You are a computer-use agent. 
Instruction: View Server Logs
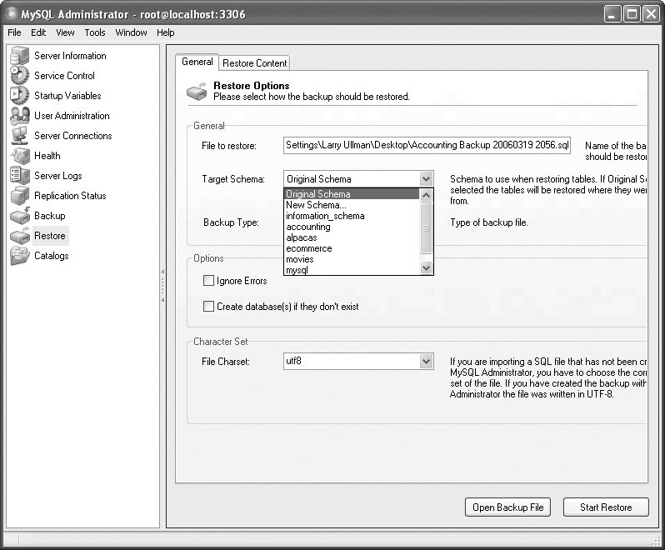57,176
